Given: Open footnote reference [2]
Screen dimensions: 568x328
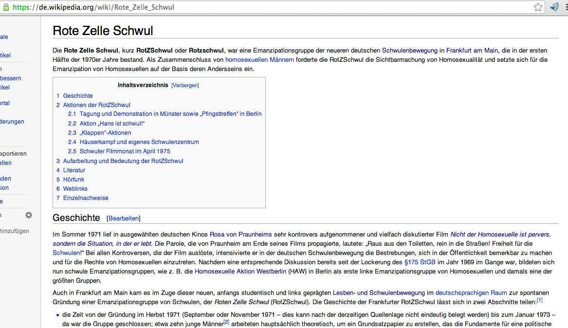Looking at the screenshot, I should click(226, 322).
